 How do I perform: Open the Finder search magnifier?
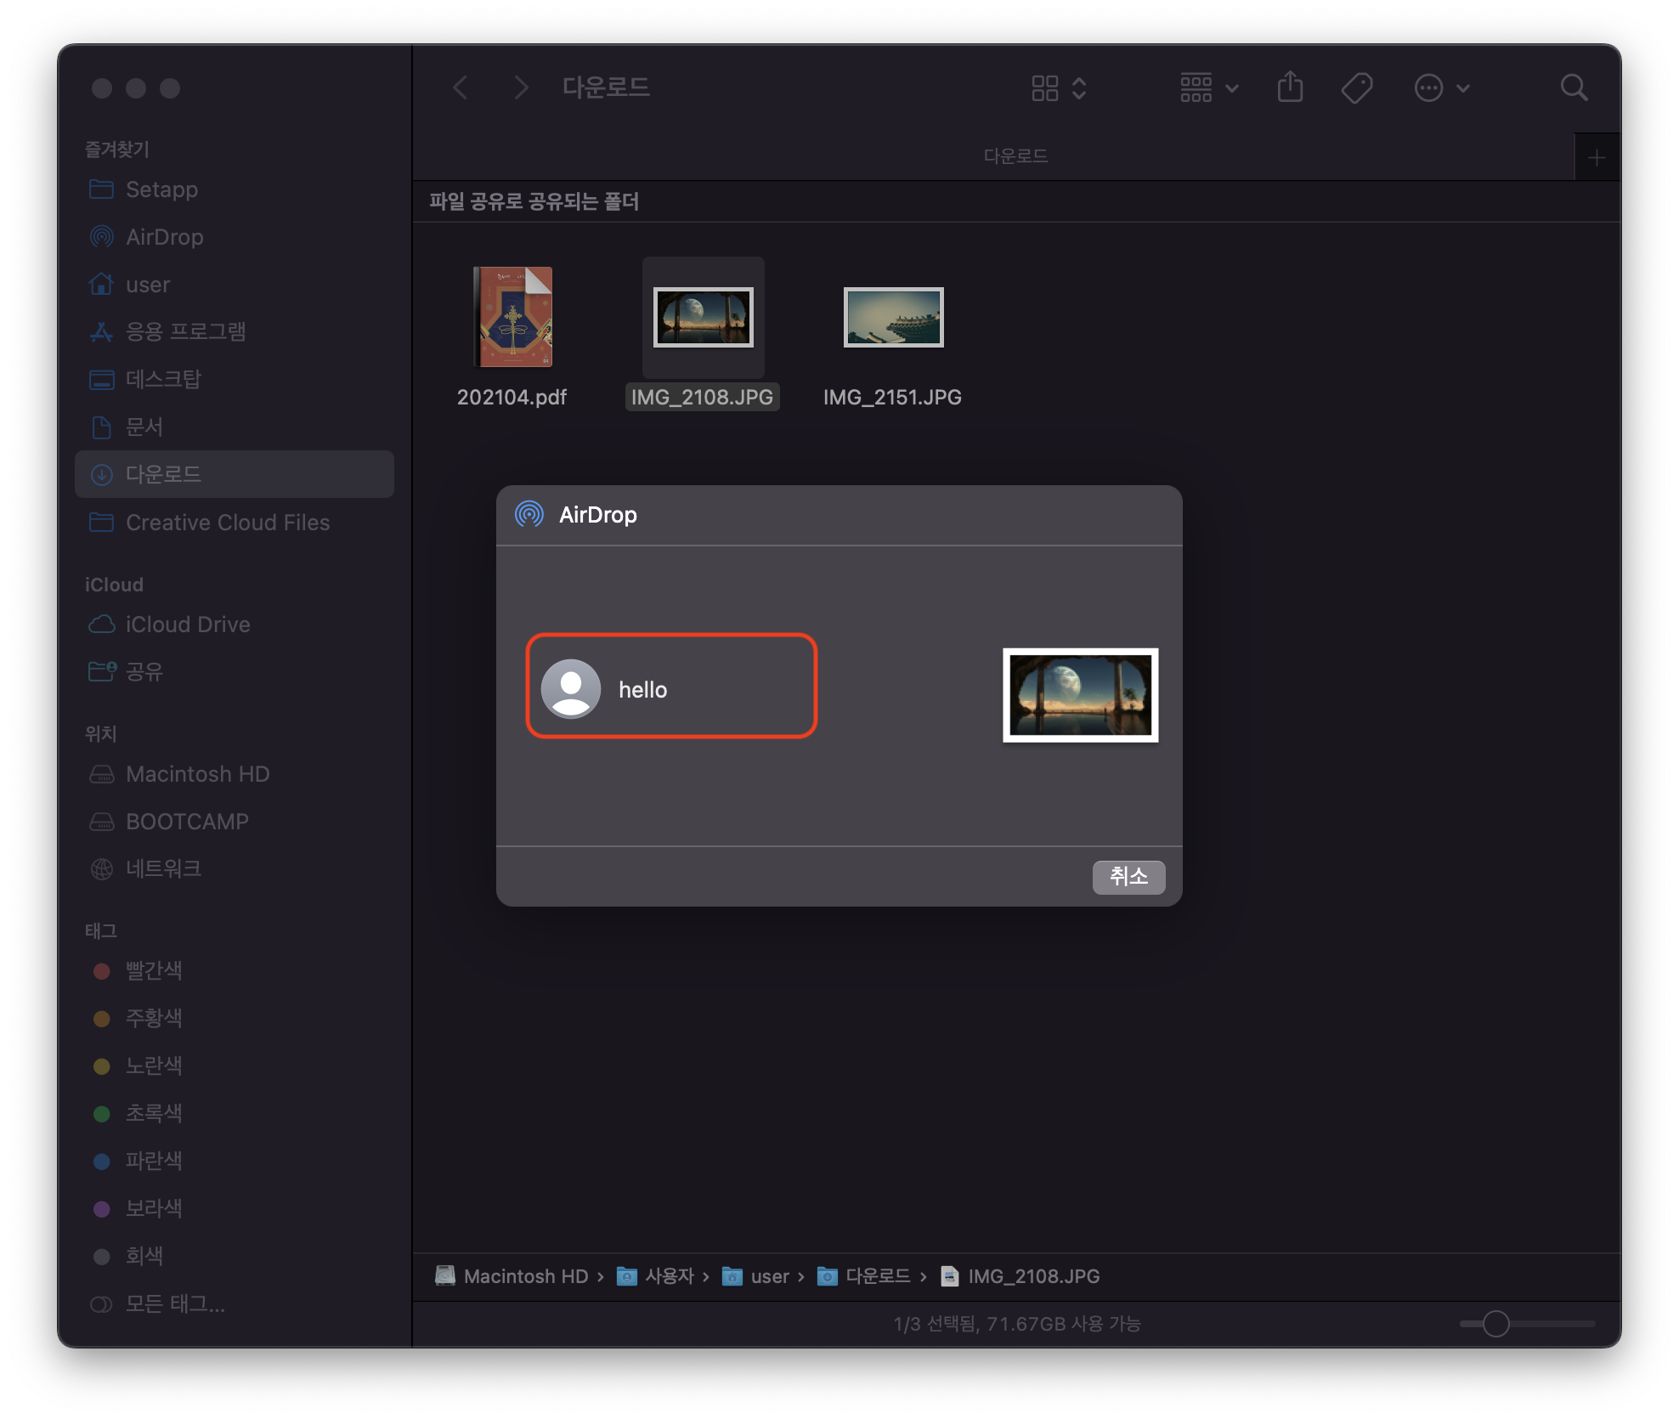(1573, 88)
